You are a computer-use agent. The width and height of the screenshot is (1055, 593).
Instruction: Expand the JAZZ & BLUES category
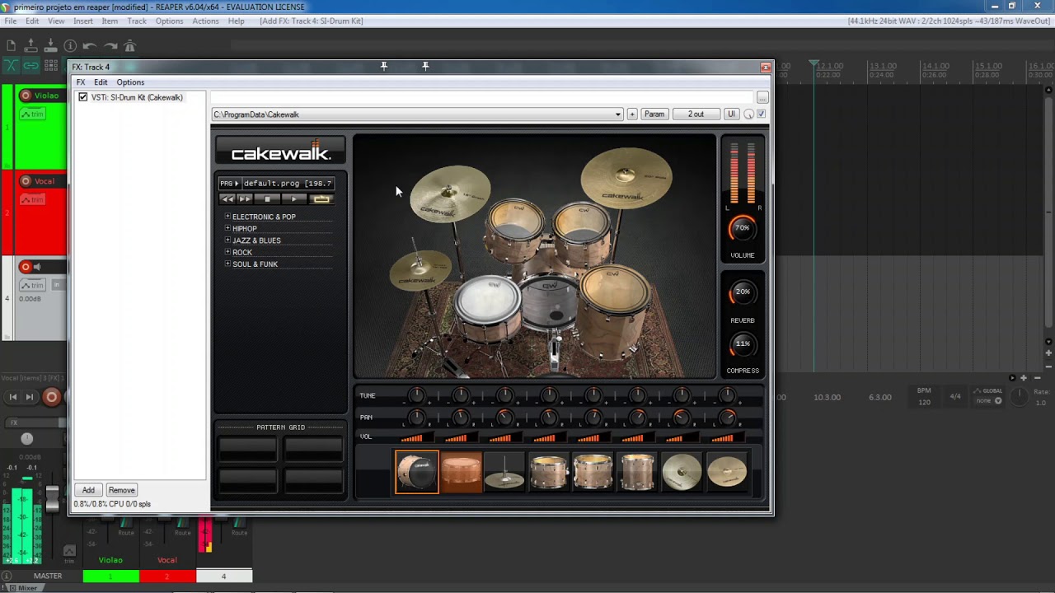tap(227, 240)
